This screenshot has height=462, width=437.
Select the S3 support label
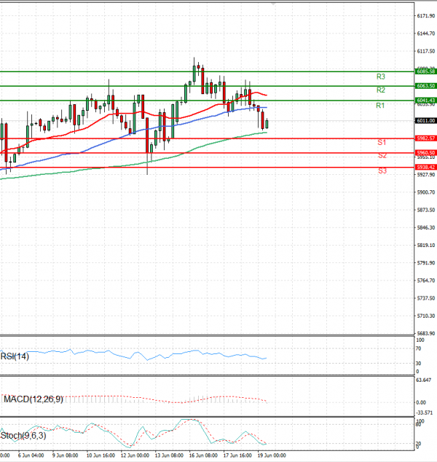coord(382,171)
